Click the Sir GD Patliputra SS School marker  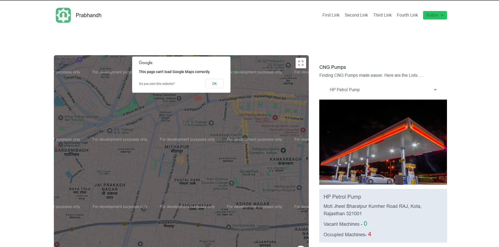288,65
